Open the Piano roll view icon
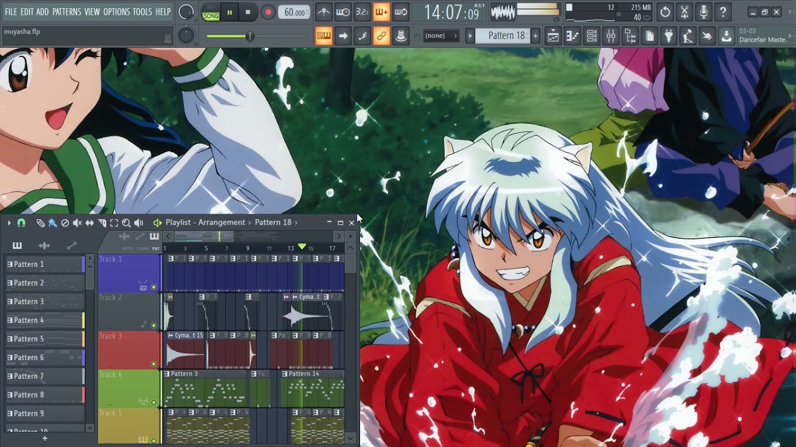 pos(572,37)
